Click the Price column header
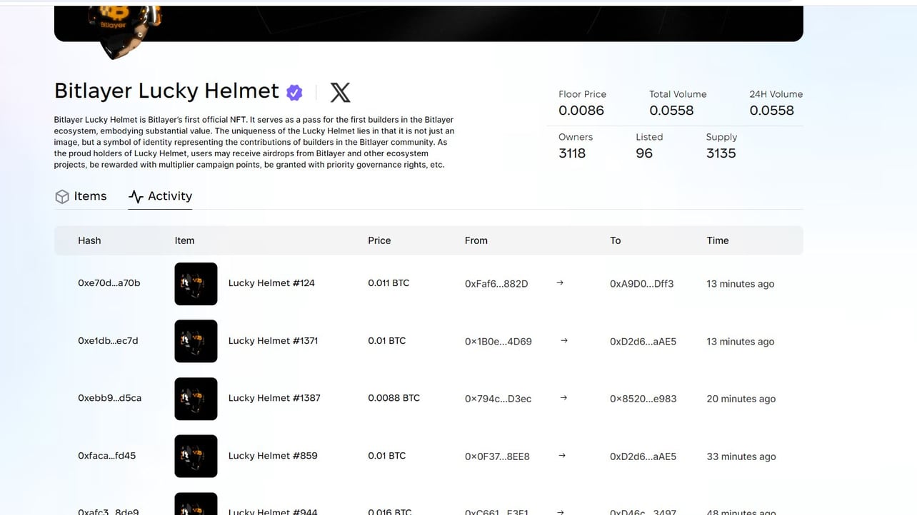This screenshot has height=515, width=917. [379, 240]
